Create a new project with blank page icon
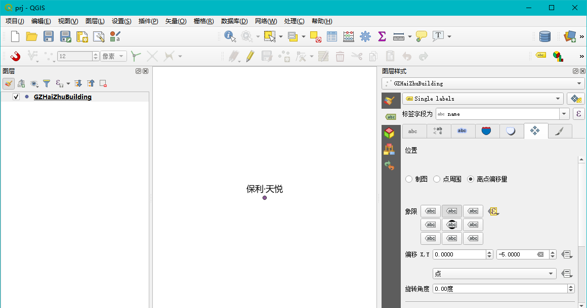The height and width of the screenshot is (308, 587). click(15, 36)
